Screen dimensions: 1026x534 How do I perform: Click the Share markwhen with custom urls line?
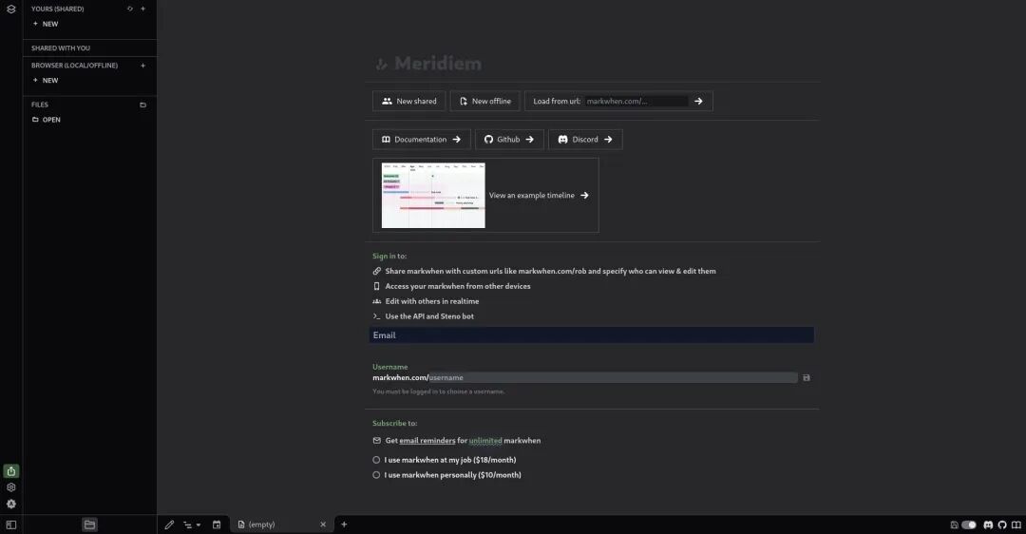[550, 271]
